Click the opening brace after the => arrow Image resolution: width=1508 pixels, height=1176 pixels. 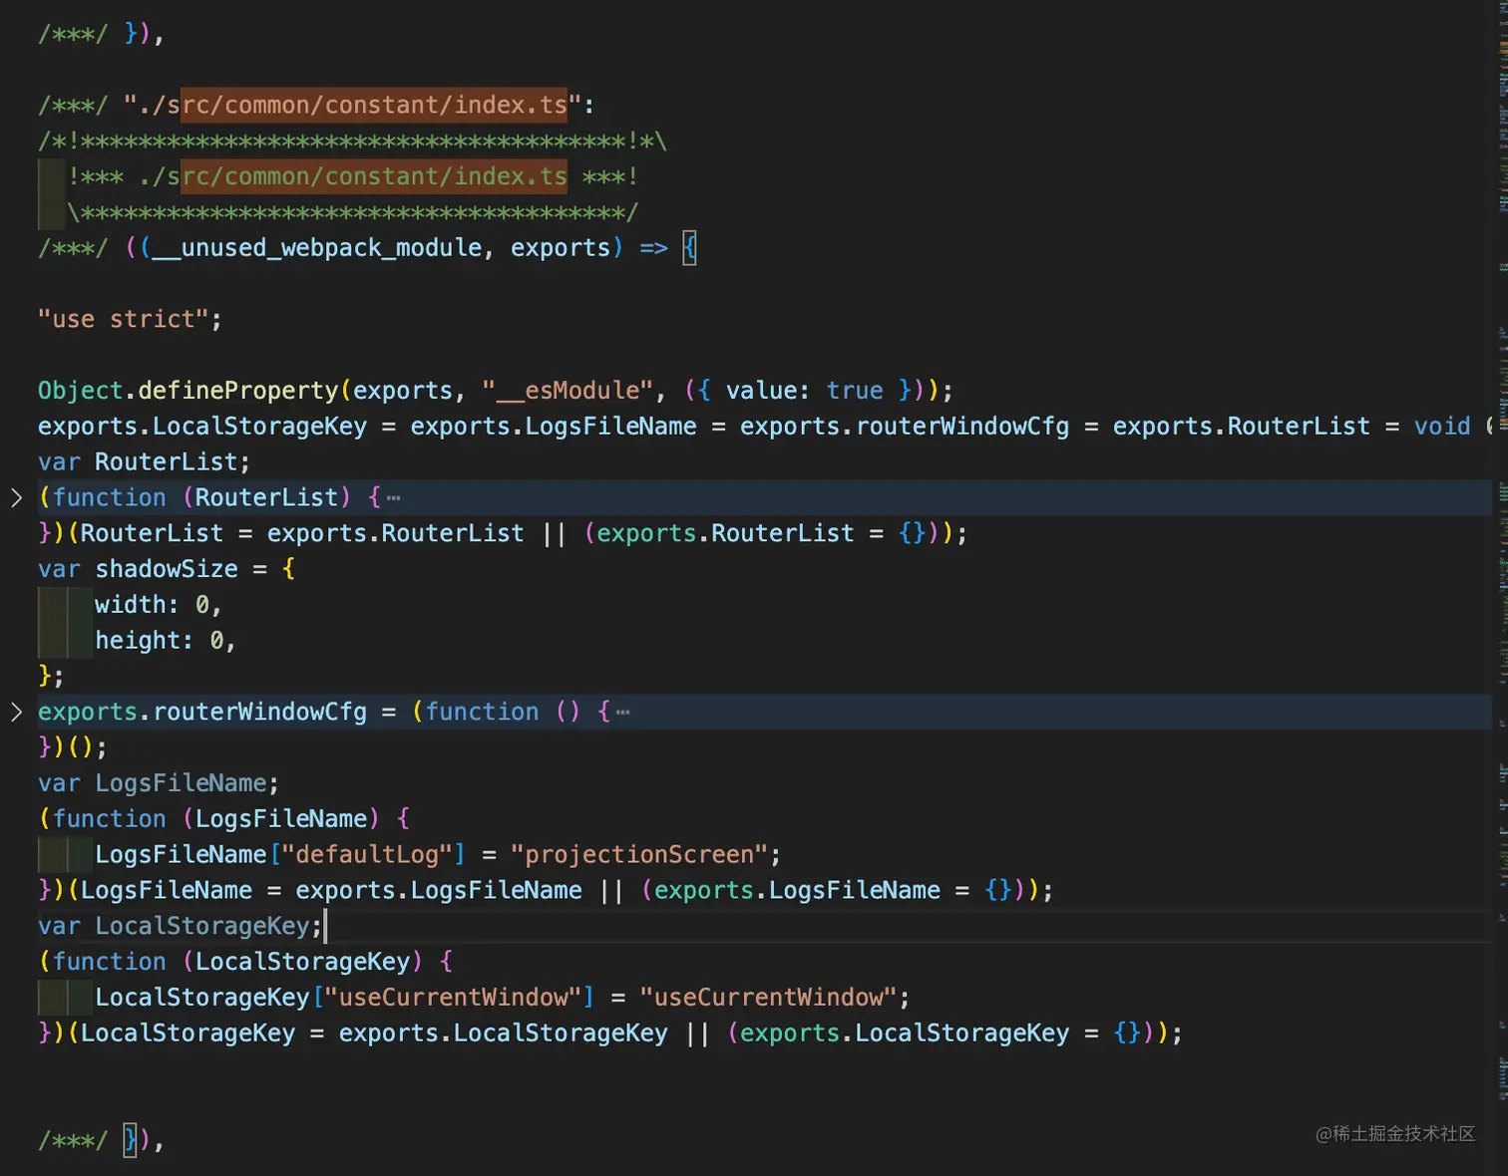[689, 248]
